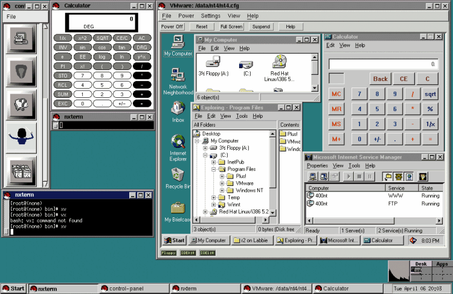Click the stop service icon in Internet Service Manager

pos(361,177)
